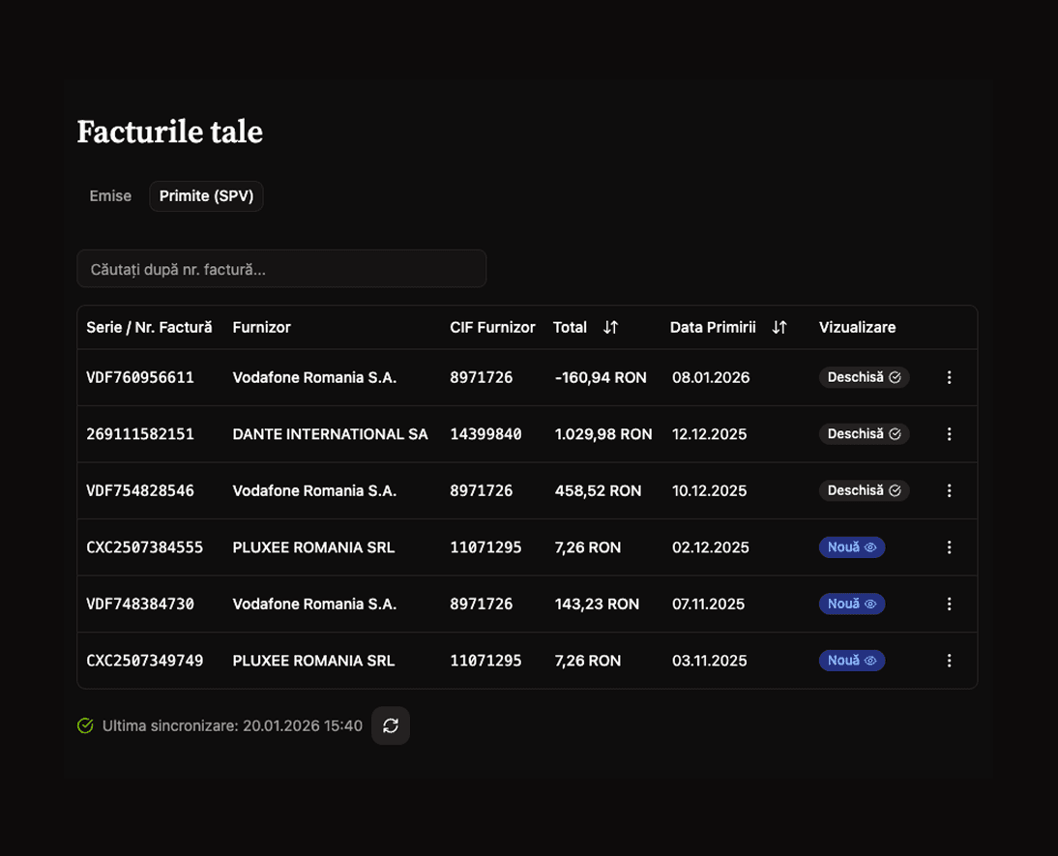The image size is (1058, 856).
Task: Click Nouă badge on invoice VDF748384730
Action: (x=851, y=604)
